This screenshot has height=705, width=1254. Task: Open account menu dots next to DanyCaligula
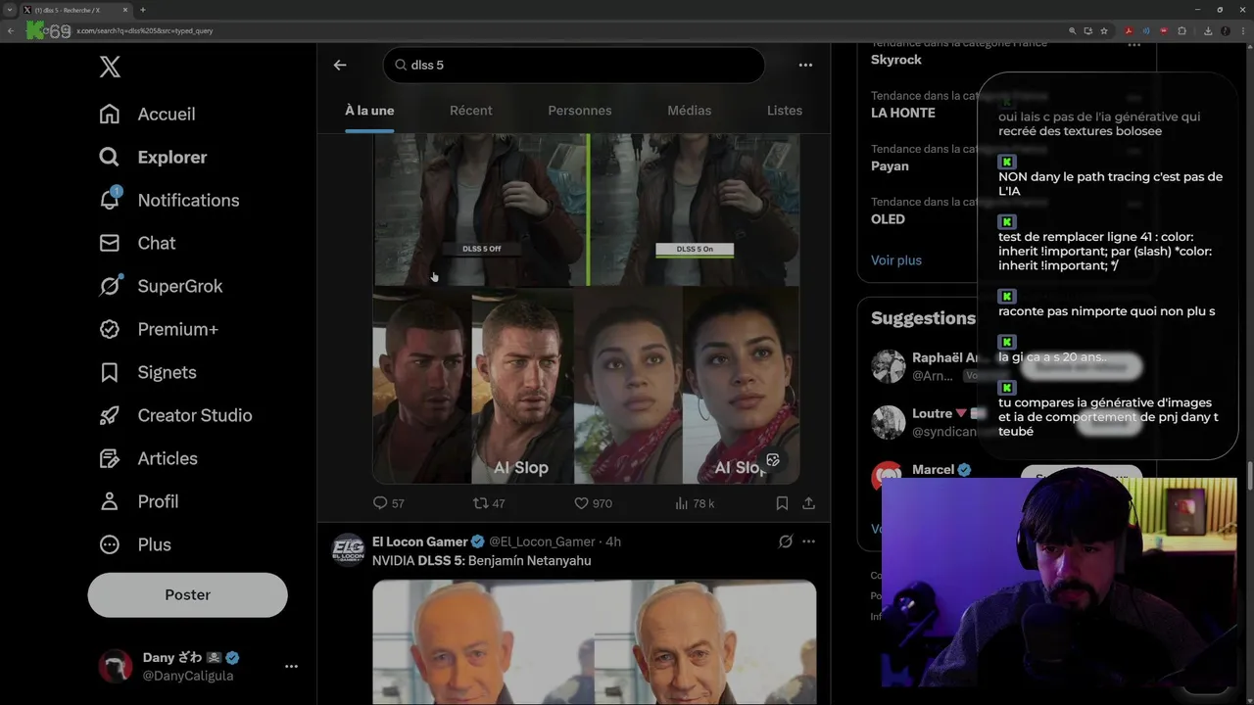pos(291,666)
